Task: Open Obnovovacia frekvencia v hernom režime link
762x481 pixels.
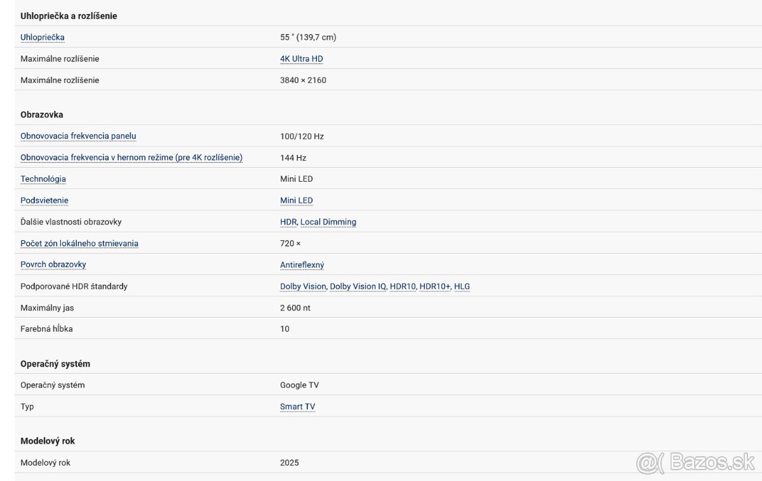Action: coord(131,158)
